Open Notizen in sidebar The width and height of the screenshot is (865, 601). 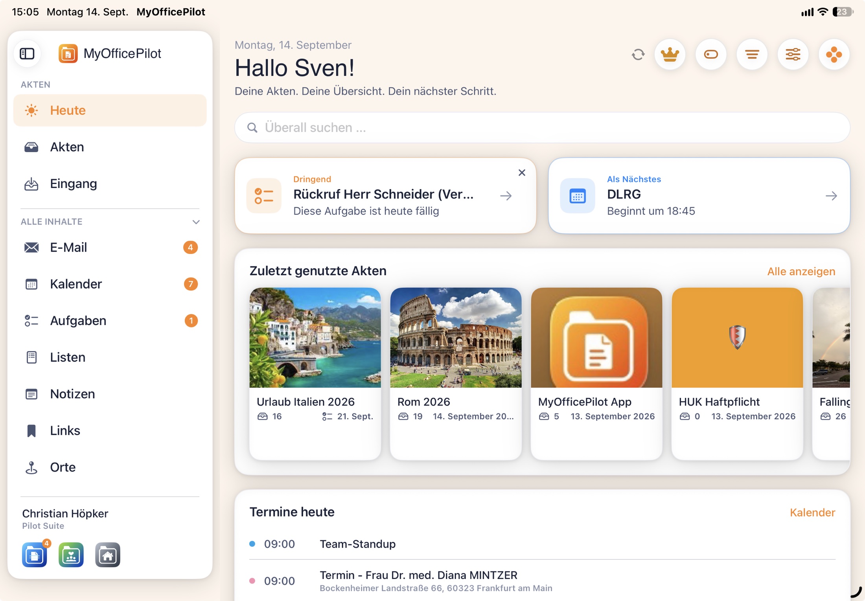[x=110, y=394]
